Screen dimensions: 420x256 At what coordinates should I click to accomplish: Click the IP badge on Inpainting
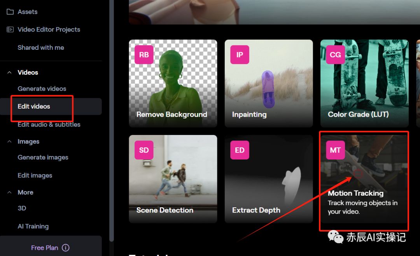coord(240,55)
